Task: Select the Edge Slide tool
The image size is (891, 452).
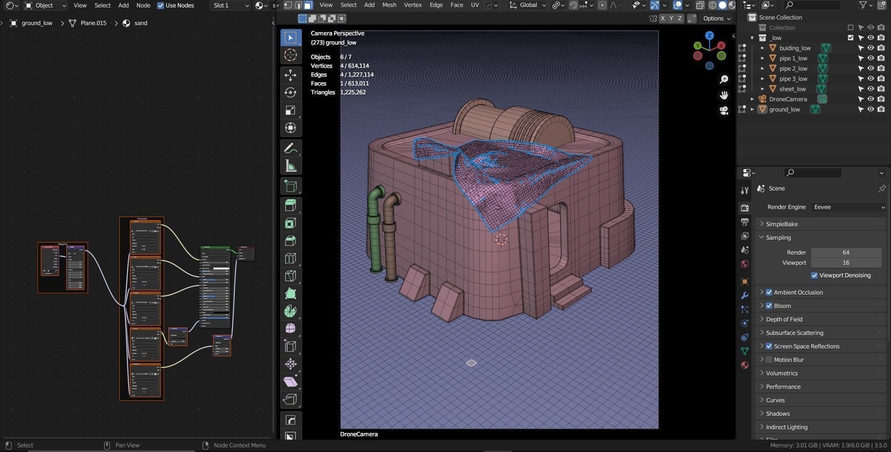Action: [291, 347]
